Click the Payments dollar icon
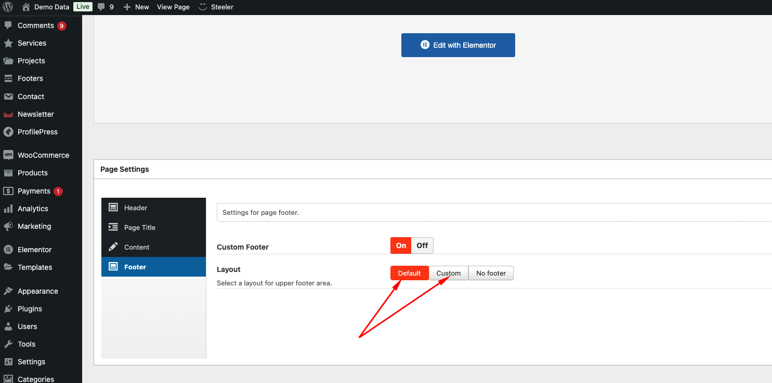The image size is (772, 383). [x=8, y=191]
